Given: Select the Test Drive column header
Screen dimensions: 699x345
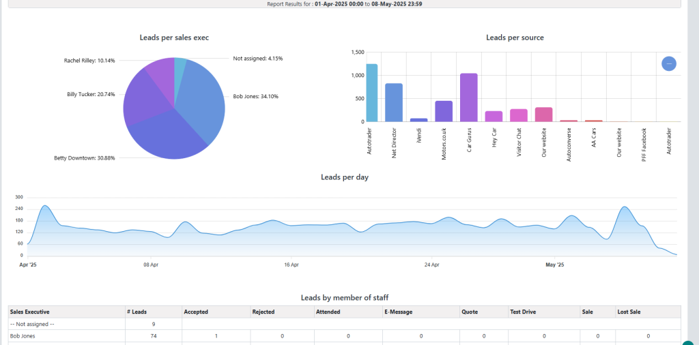Looking at the screenshot, I should (x=524, y=312).
